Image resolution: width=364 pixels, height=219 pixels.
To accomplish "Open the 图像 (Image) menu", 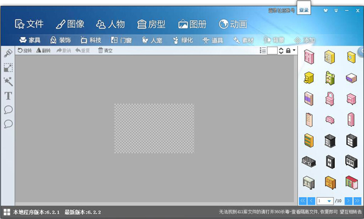I will [x=70, y=24].
